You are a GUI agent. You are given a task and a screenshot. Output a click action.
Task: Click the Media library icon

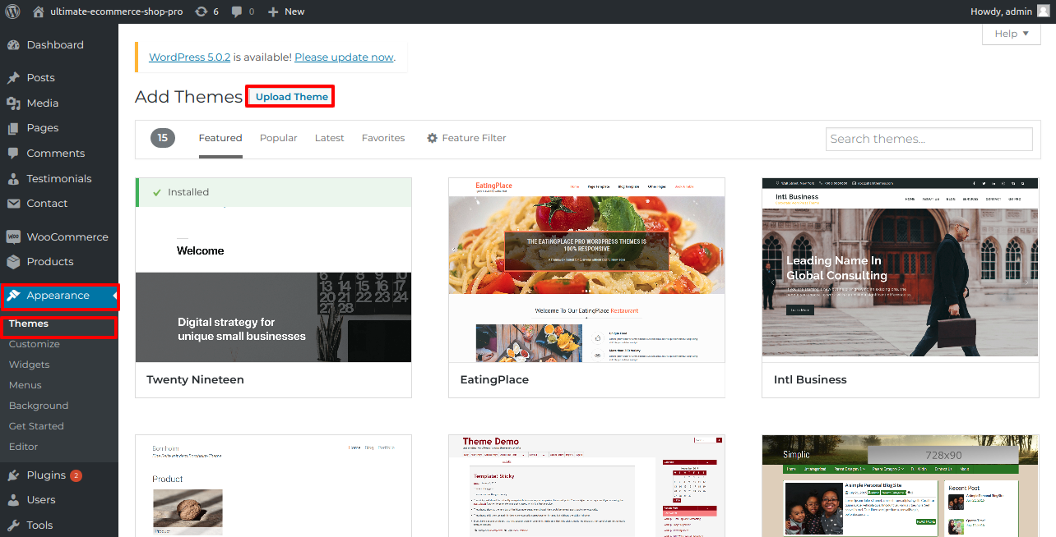[13, 103]
